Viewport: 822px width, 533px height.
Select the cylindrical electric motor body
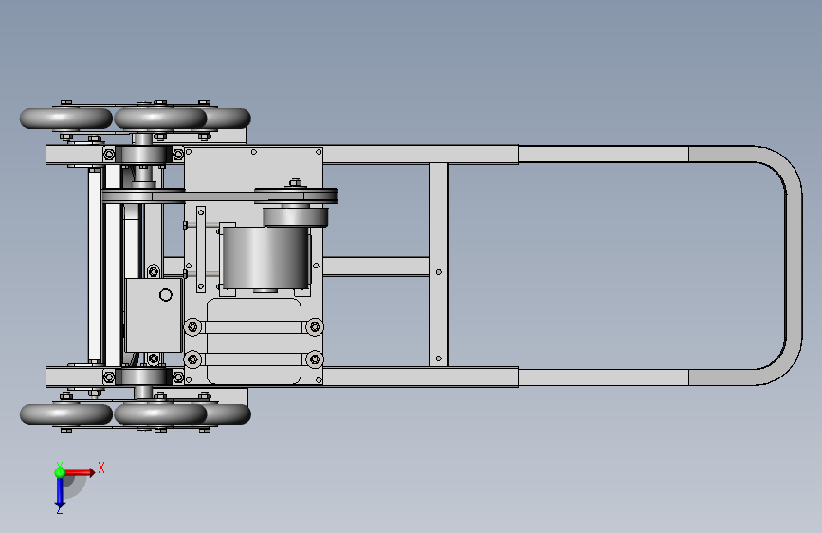pos(265,257)
